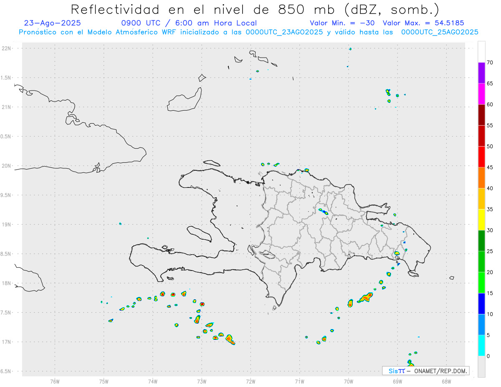The width and height of the screenshot is (501, 387).
Task: Click the "0000UTC_23AGO2025" initialization timestamp
Action: click(284, 32)
